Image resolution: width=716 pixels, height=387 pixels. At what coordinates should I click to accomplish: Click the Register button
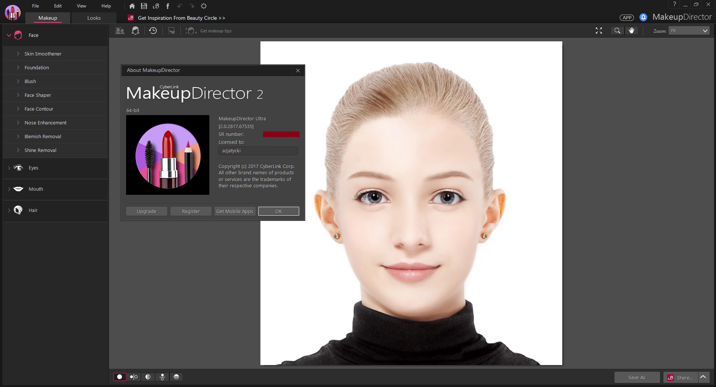191,211
